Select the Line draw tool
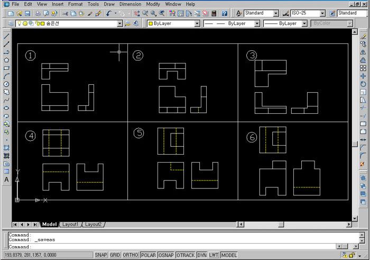Viewport: 370px width, 260px height. (x=6, y=36)
